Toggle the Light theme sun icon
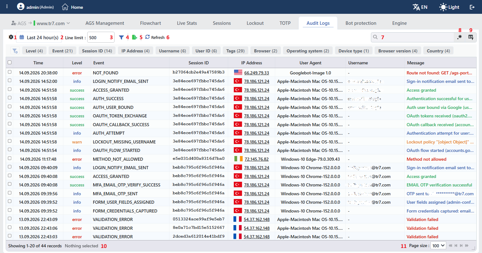Screen dimensions: 482x253 [443, 7]
